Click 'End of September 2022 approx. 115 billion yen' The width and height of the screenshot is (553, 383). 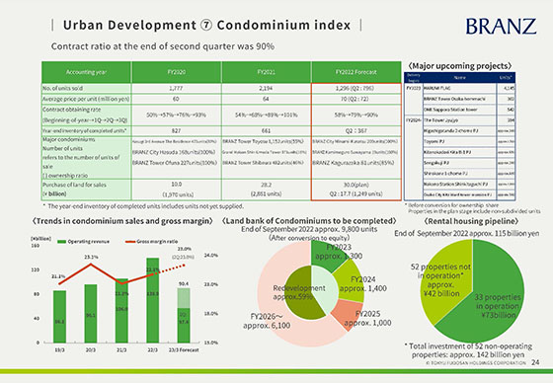(466, 234)
